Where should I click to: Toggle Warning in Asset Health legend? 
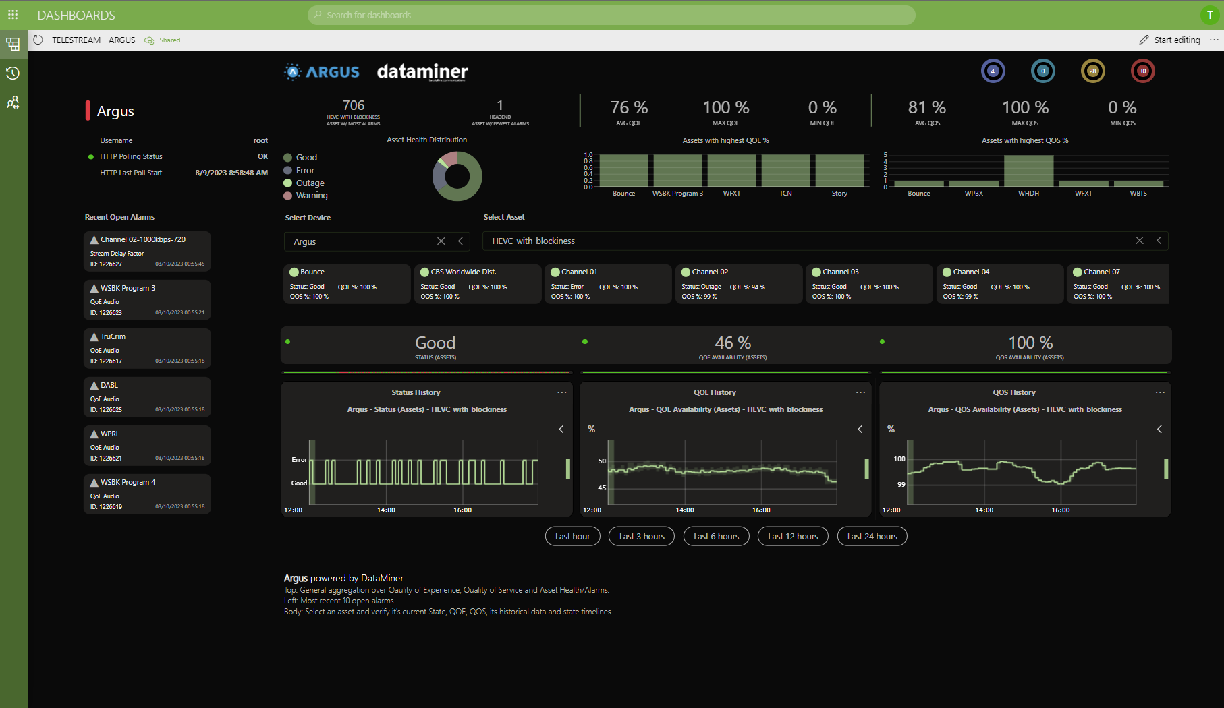pos(306,196)
